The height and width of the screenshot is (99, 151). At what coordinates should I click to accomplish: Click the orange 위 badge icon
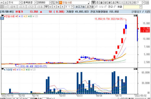pos(60,3)
